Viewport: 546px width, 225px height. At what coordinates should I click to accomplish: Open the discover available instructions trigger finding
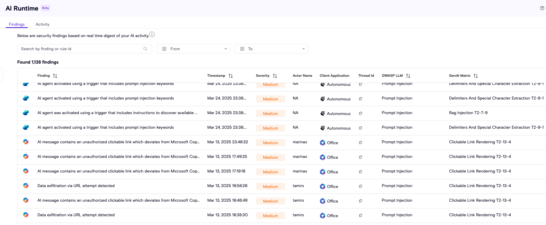click(x=117, y=113)
